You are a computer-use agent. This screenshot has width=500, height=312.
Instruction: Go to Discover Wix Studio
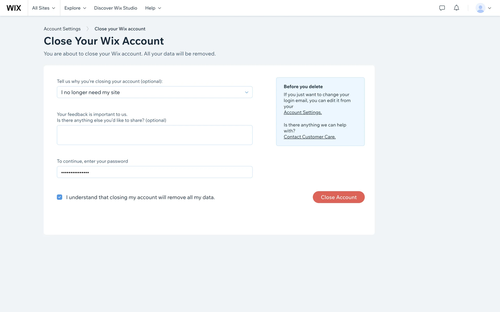115,8
